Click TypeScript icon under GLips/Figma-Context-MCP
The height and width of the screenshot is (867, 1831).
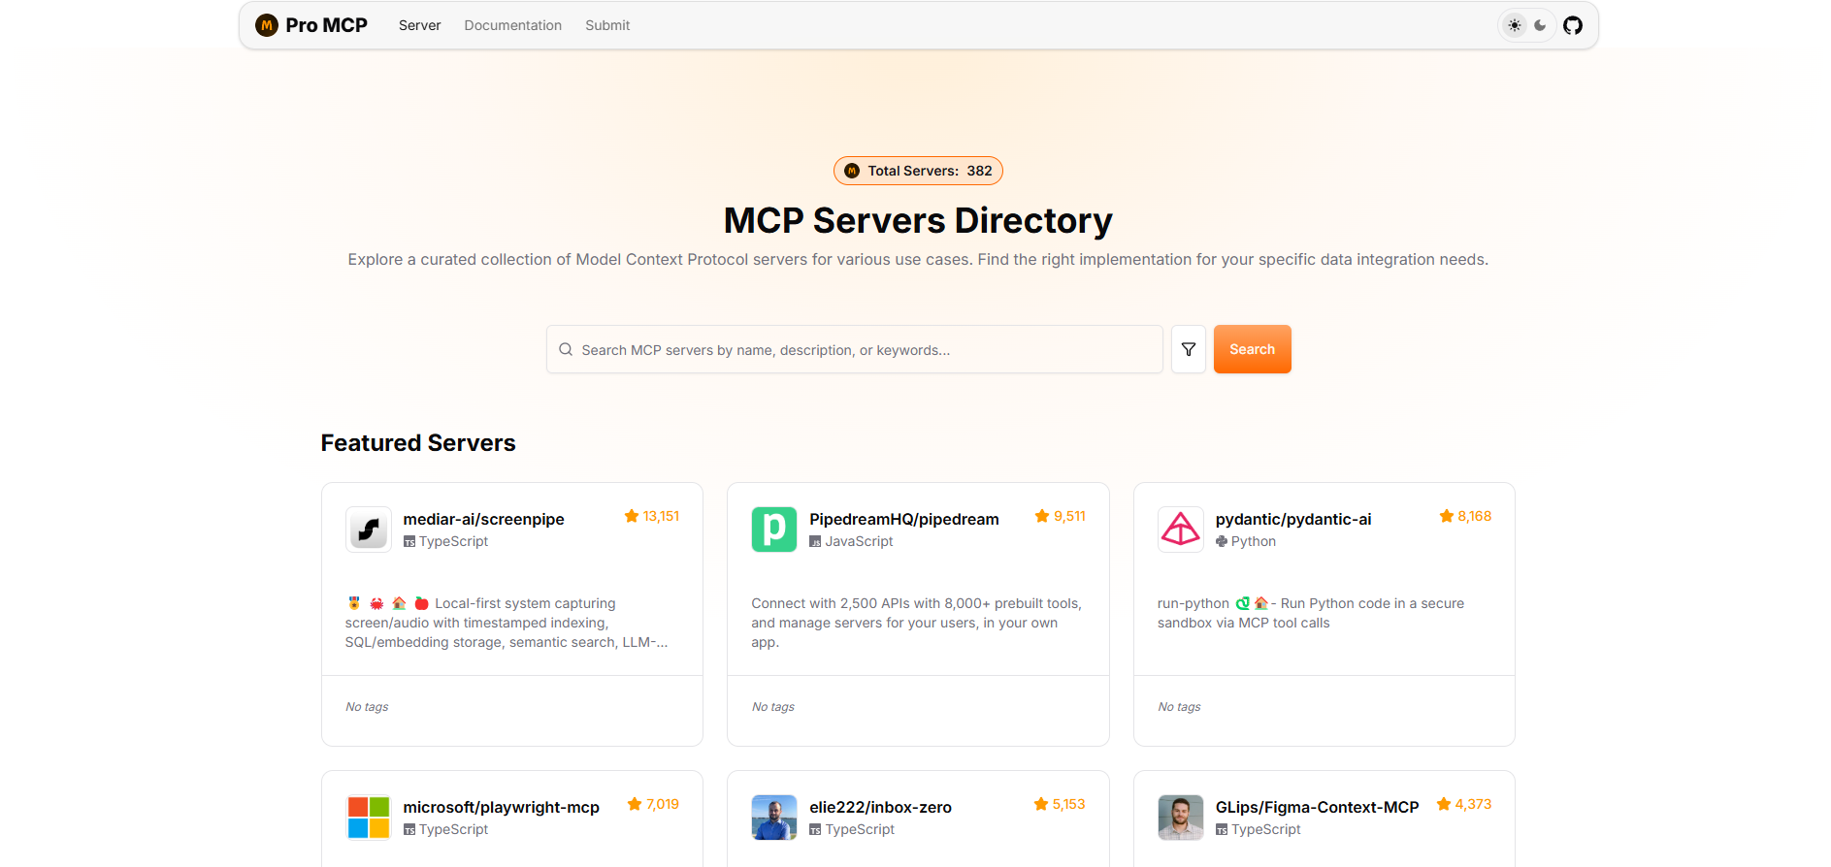1222,830
